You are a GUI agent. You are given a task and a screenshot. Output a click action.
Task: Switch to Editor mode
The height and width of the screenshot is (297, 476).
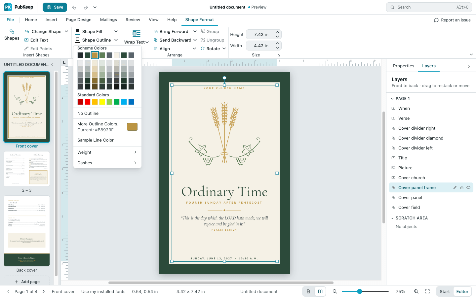coord(462,291)
